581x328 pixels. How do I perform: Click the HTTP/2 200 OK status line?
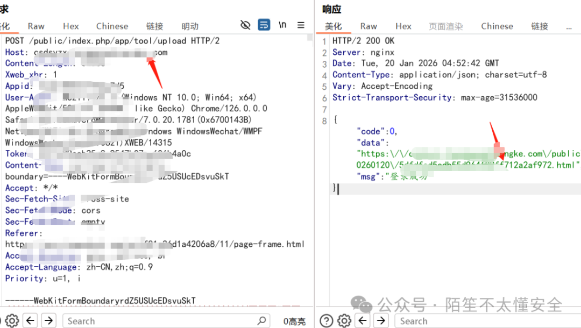coord(363,41)
